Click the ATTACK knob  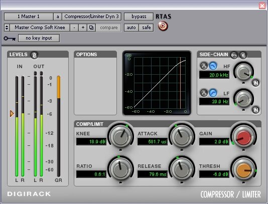click(x=182, y=137)
